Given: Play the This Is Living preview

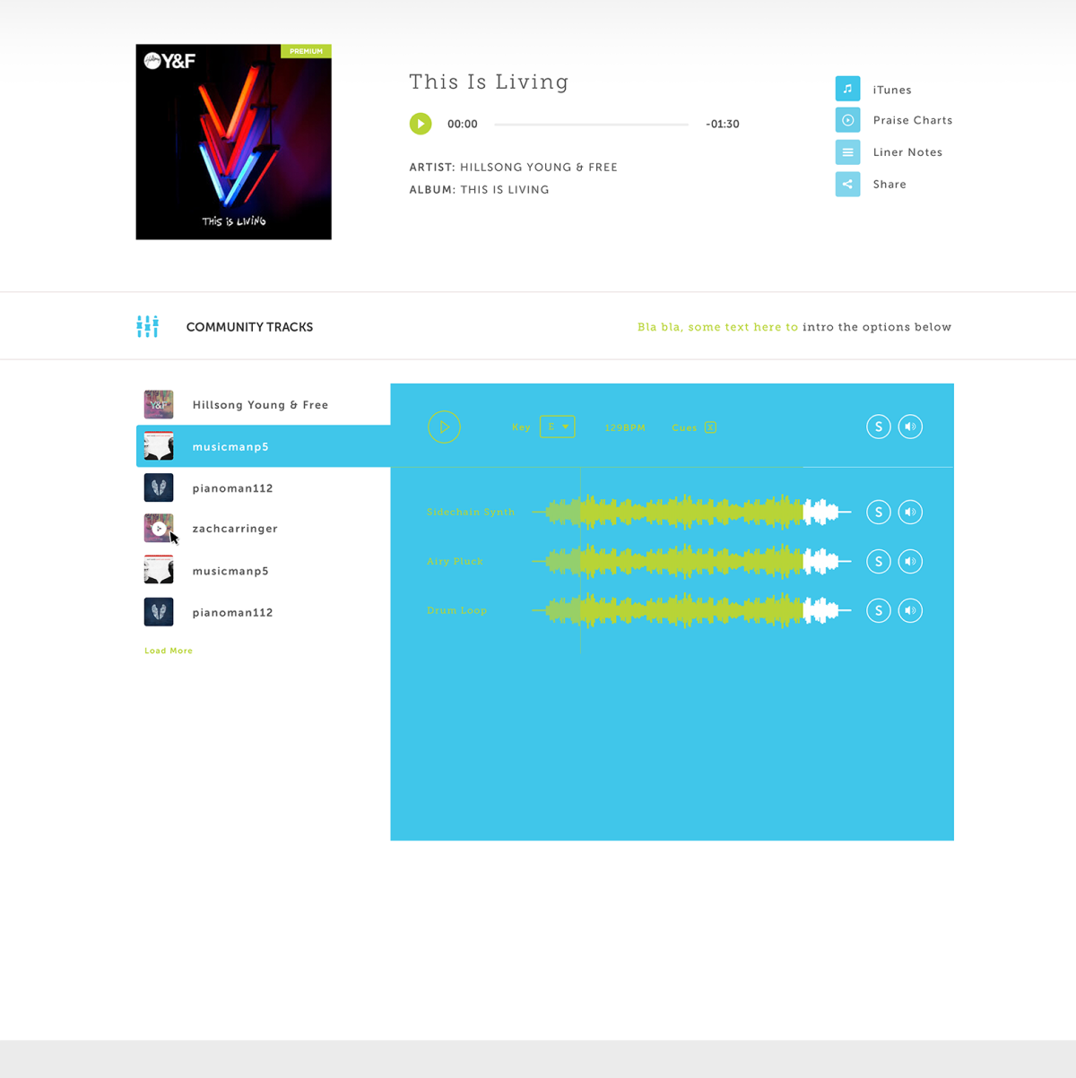Looking at the screenshot, I should [x=421, y=124].
